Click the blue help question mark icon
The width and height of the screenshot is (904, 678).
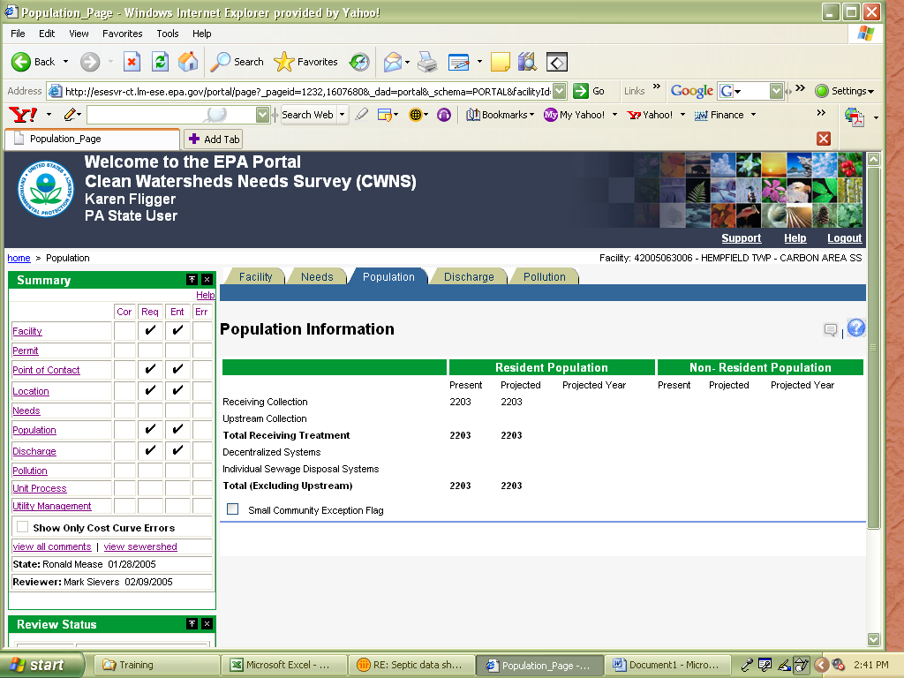click(x=855, y=328)
